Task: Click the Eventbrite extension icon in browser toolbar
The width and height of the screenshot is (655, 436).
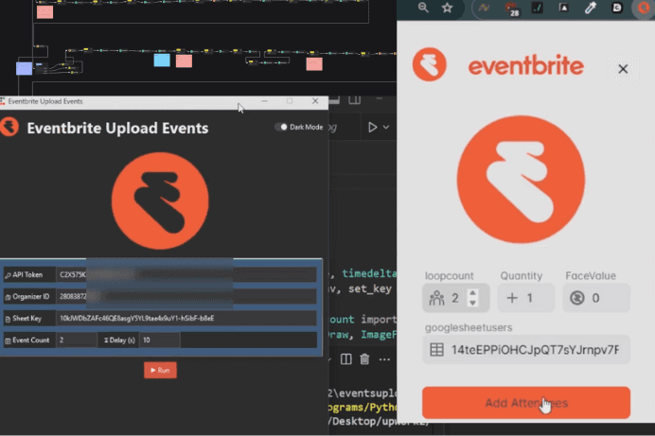Action: pyautogui.click(x=644, y=8)
